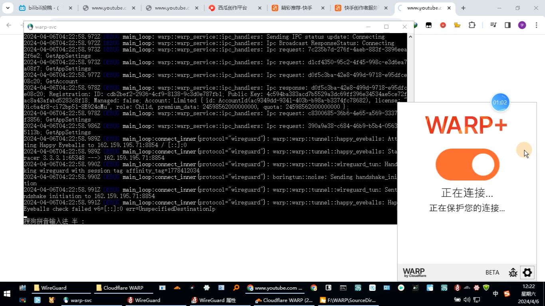The width and height of the screenshot is (545, 306).
Task: Open the media controls icon
Action: [x=493, y=25]
